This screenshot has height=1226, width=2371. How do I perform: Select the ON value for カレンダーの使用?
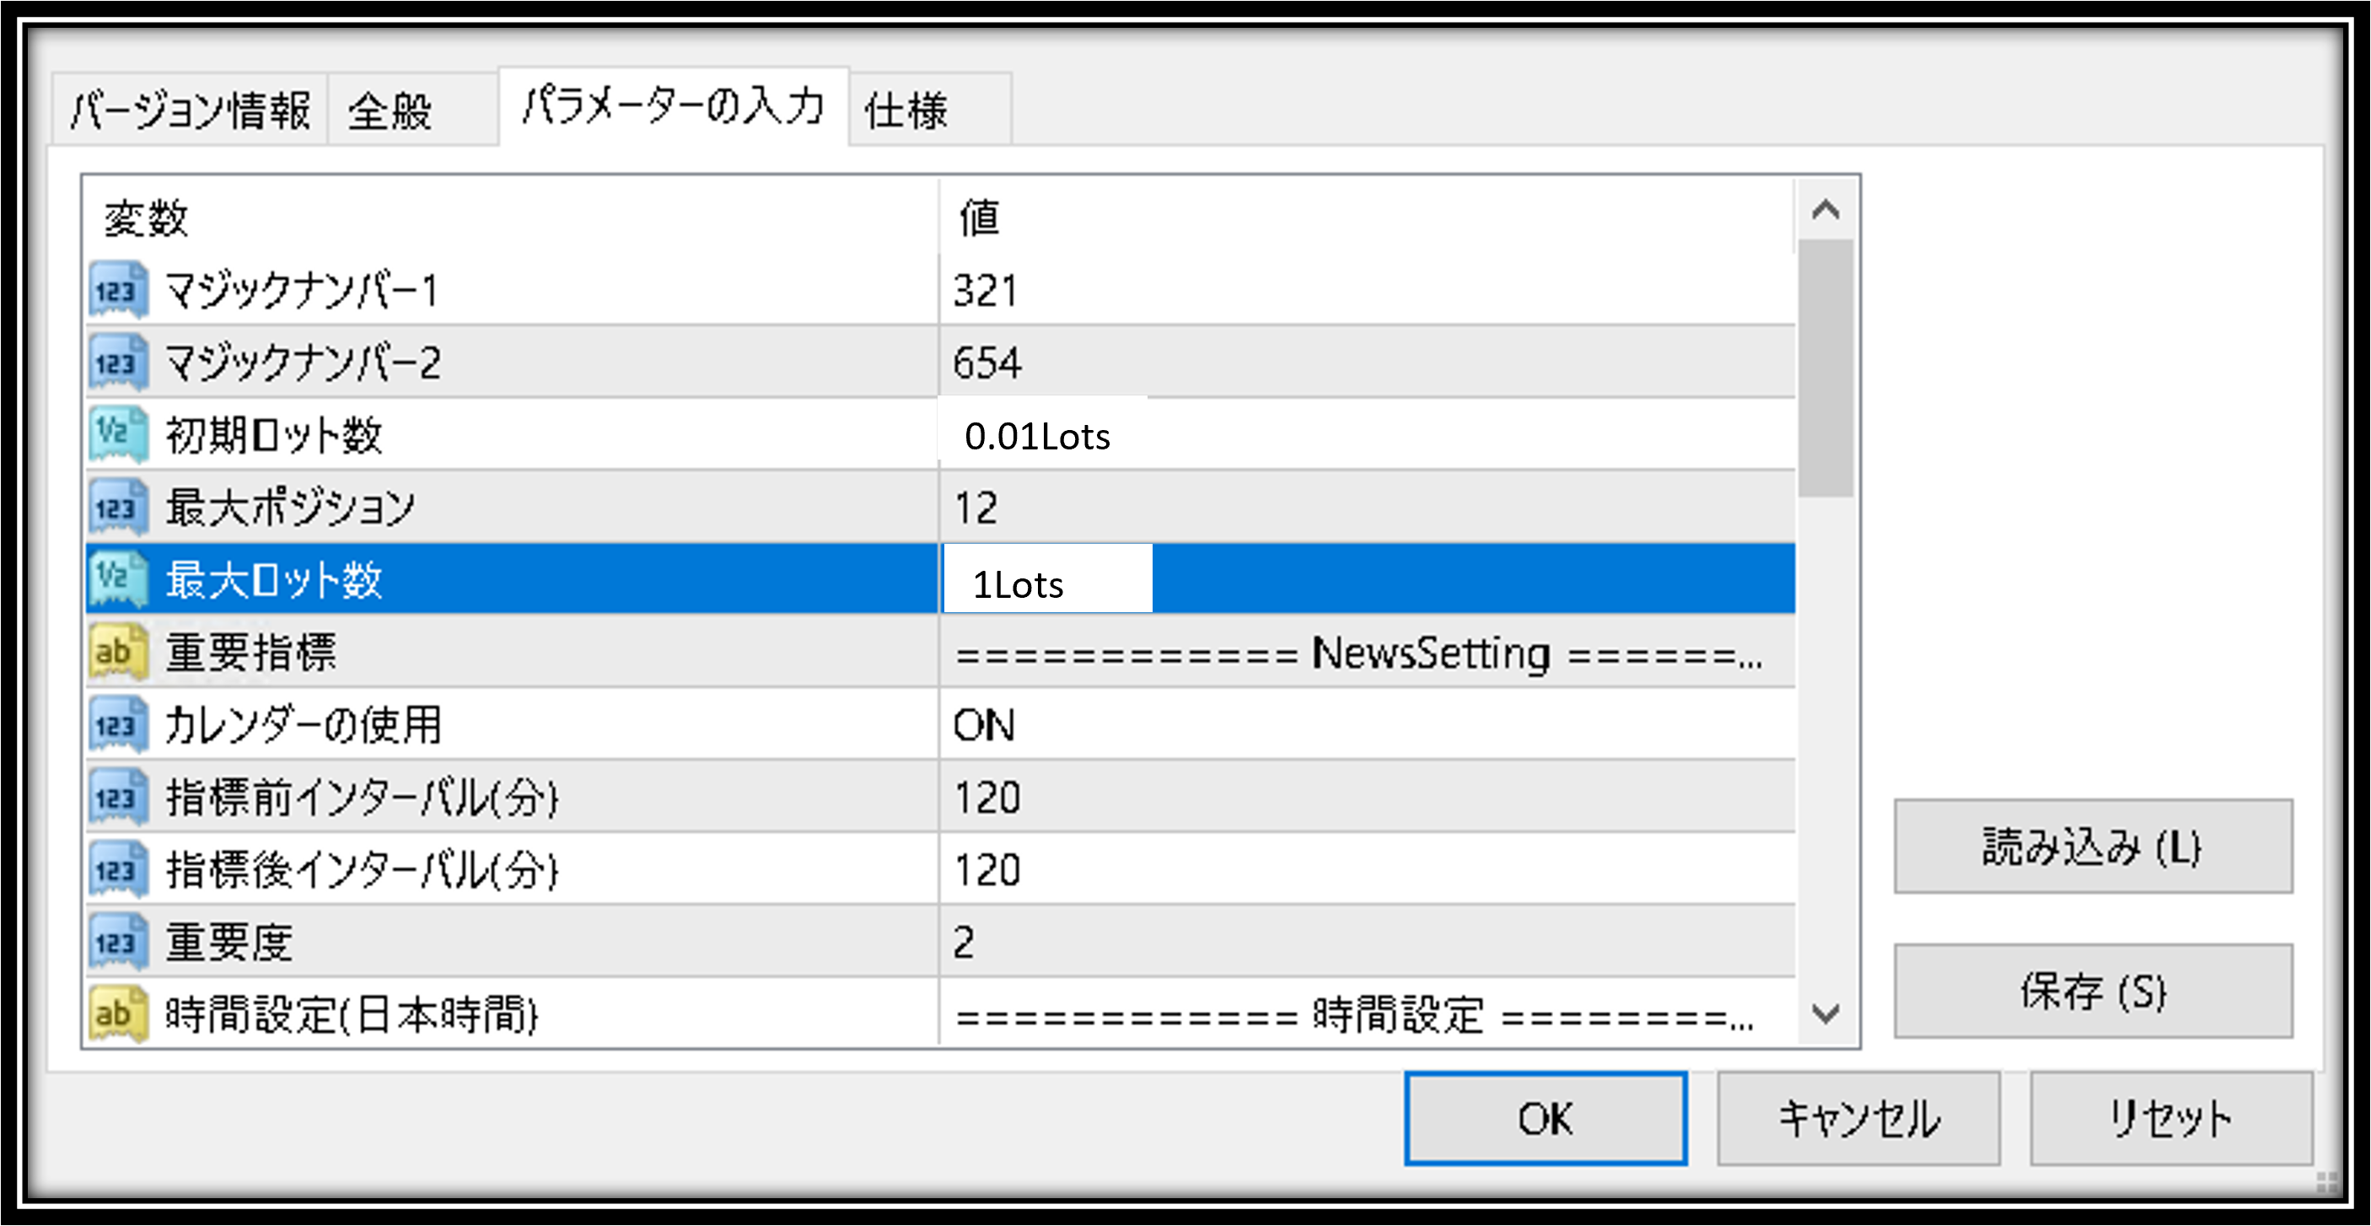point(983,725)
